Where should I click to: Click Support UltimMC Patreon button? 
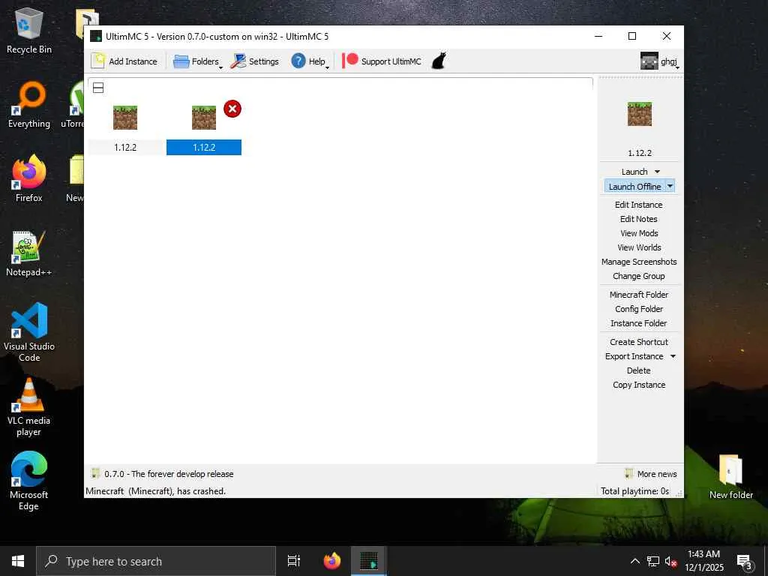click(x=382, y=61)
